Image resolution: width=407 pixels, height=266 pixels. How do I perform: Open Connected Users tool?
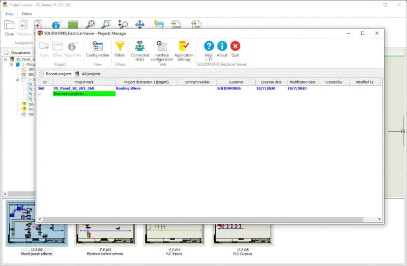coord(140,49)
